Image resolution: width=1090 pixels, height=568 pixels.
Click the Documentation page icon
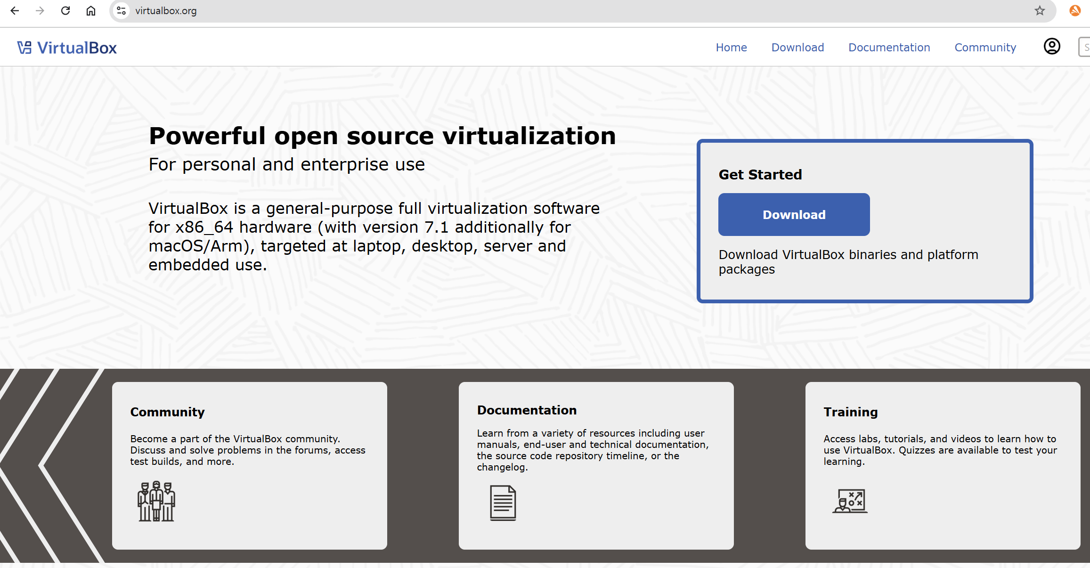click(503, 503)
